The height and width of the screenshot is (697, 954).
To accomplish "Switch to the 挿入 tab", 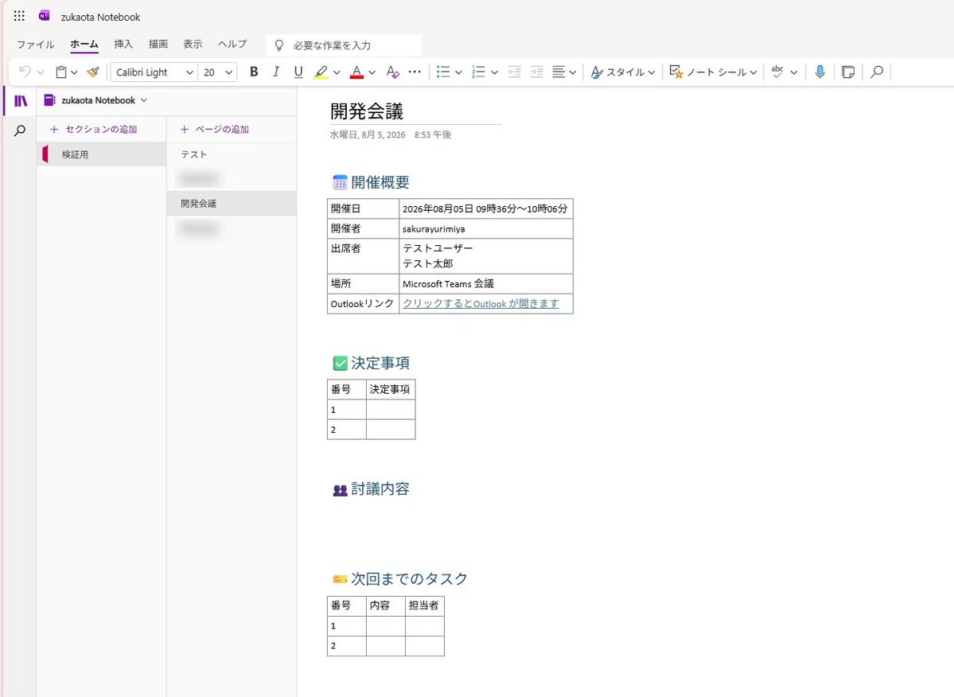I will tap(123, 44).
